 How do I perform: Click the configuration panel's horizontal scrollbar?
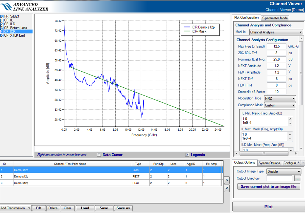point(263,154)
